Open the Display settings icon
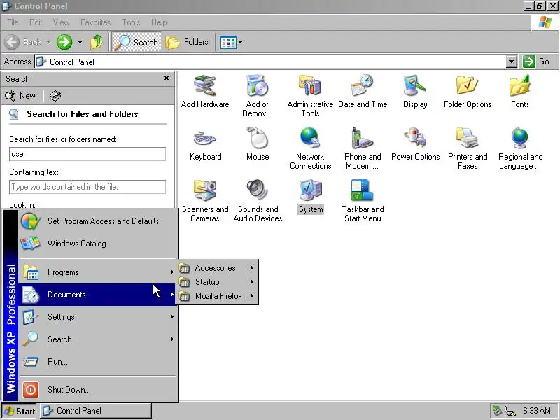This screenshot has height=420, width=560. (x=415, y=92)
